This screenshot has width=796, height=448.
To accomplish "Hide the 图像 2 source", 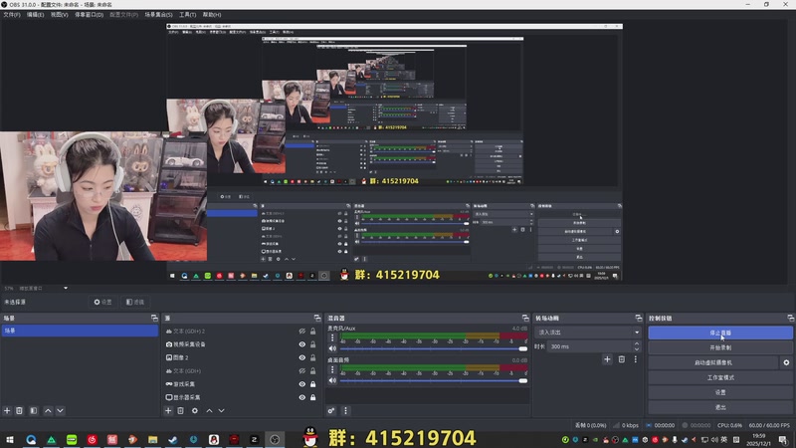I will (302, 357).
